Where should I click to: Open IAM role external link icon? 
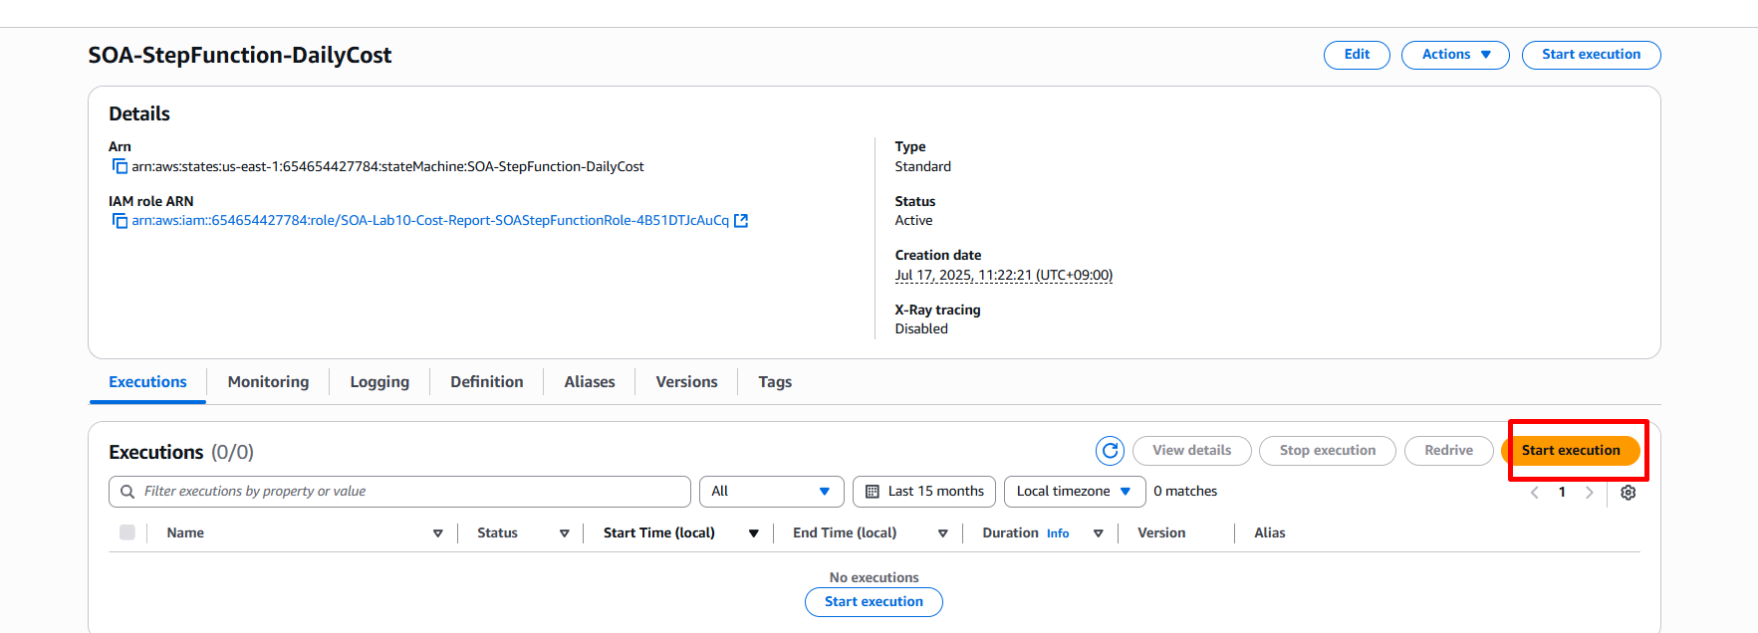741,221
